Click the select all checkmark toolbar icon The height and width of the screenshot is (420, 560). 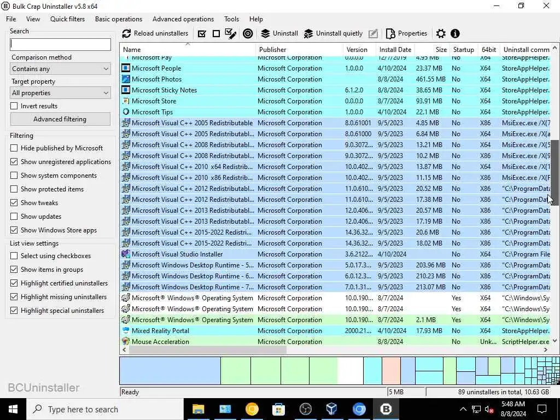click(x=202, y=33)
